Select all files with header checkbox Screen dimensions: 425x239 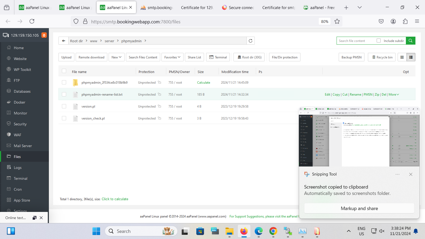point(64,71)
